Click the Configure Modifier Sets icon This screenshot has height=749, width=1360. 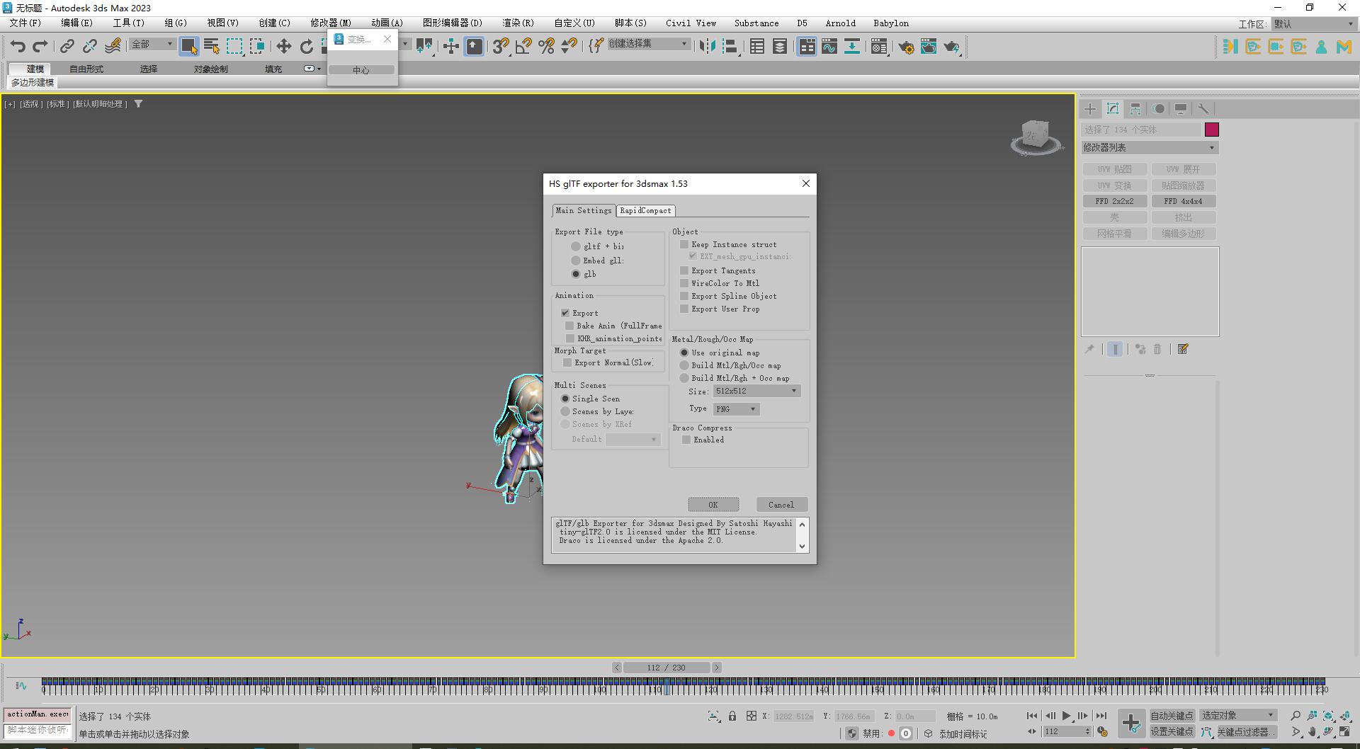[1183, 349]
